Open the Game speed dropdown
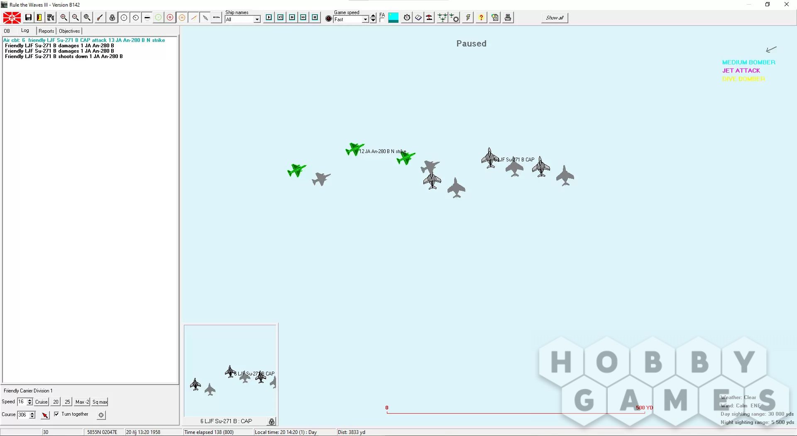Viewport: 797px width, 436px height. coord(365,19)
